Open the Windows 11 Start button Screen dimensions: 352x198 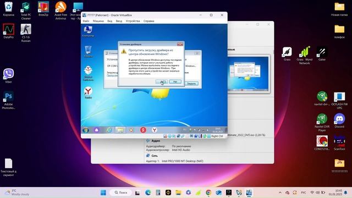[x=103, y=193]
